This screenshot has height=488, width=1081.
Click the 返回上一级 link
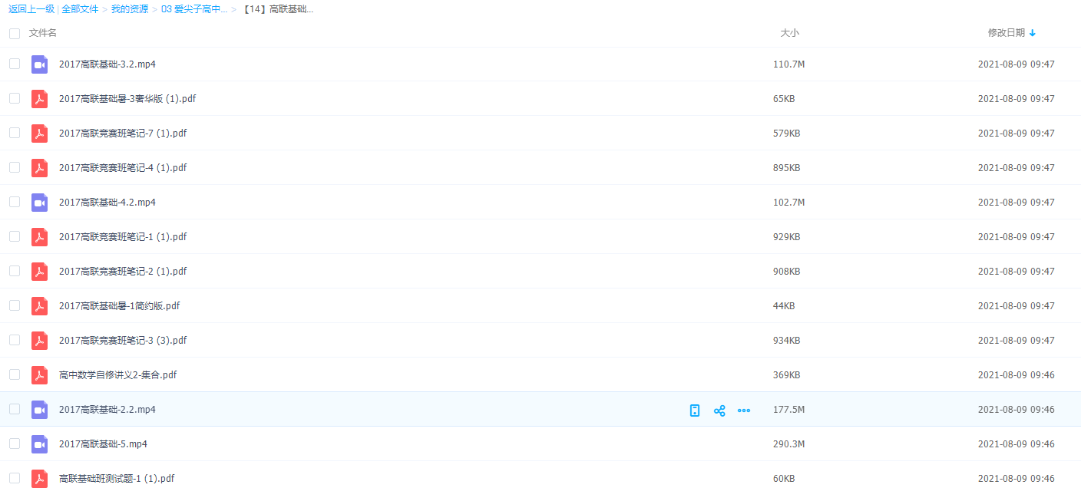pyautogui.click(x=31, y=9)
